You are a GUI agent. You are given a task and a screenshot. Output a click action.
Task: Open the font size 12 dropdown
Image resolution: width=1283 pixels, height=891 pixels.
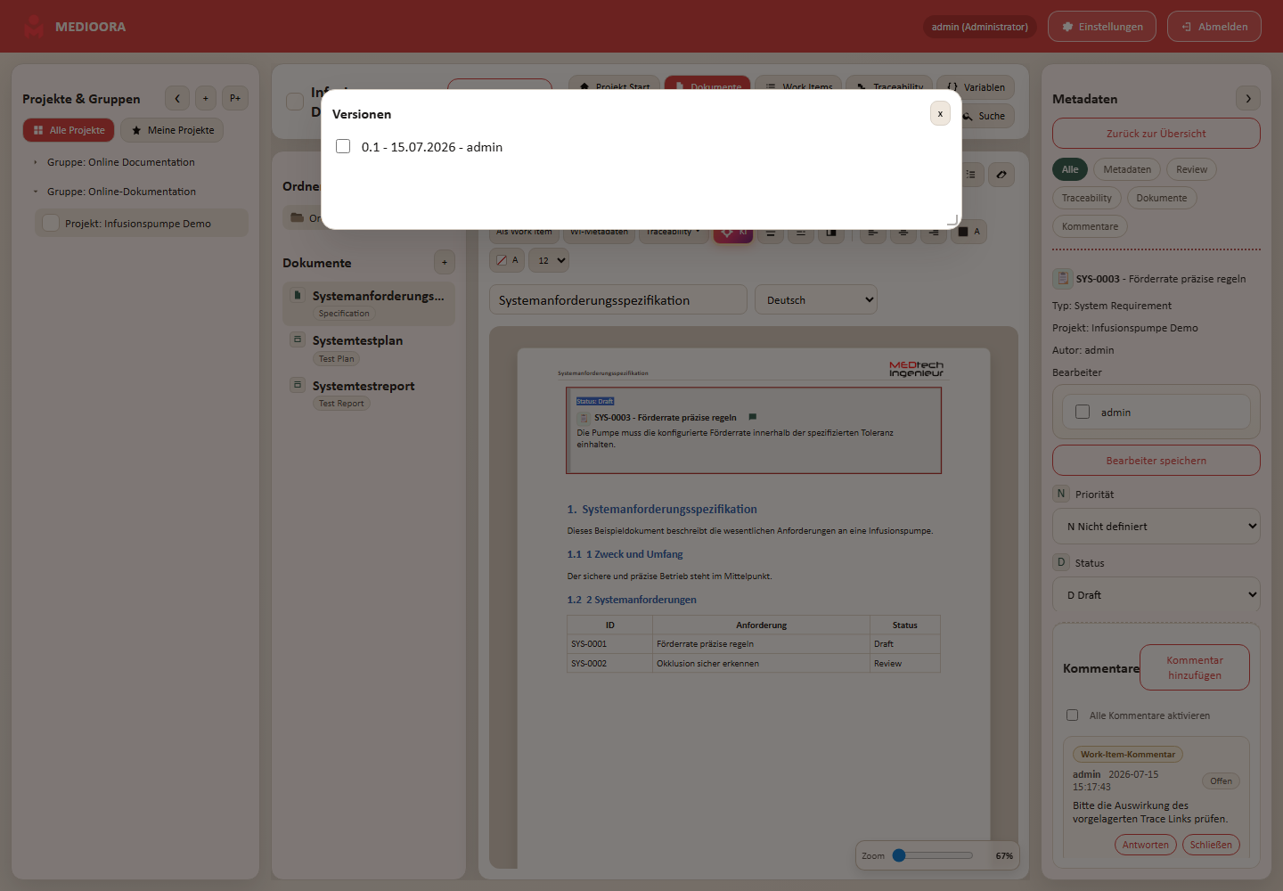click(x=549, y=260)
